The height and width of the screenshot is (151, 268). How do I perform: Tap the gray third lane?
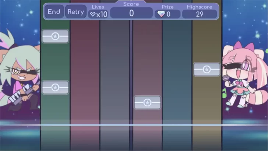click(114, 74)
